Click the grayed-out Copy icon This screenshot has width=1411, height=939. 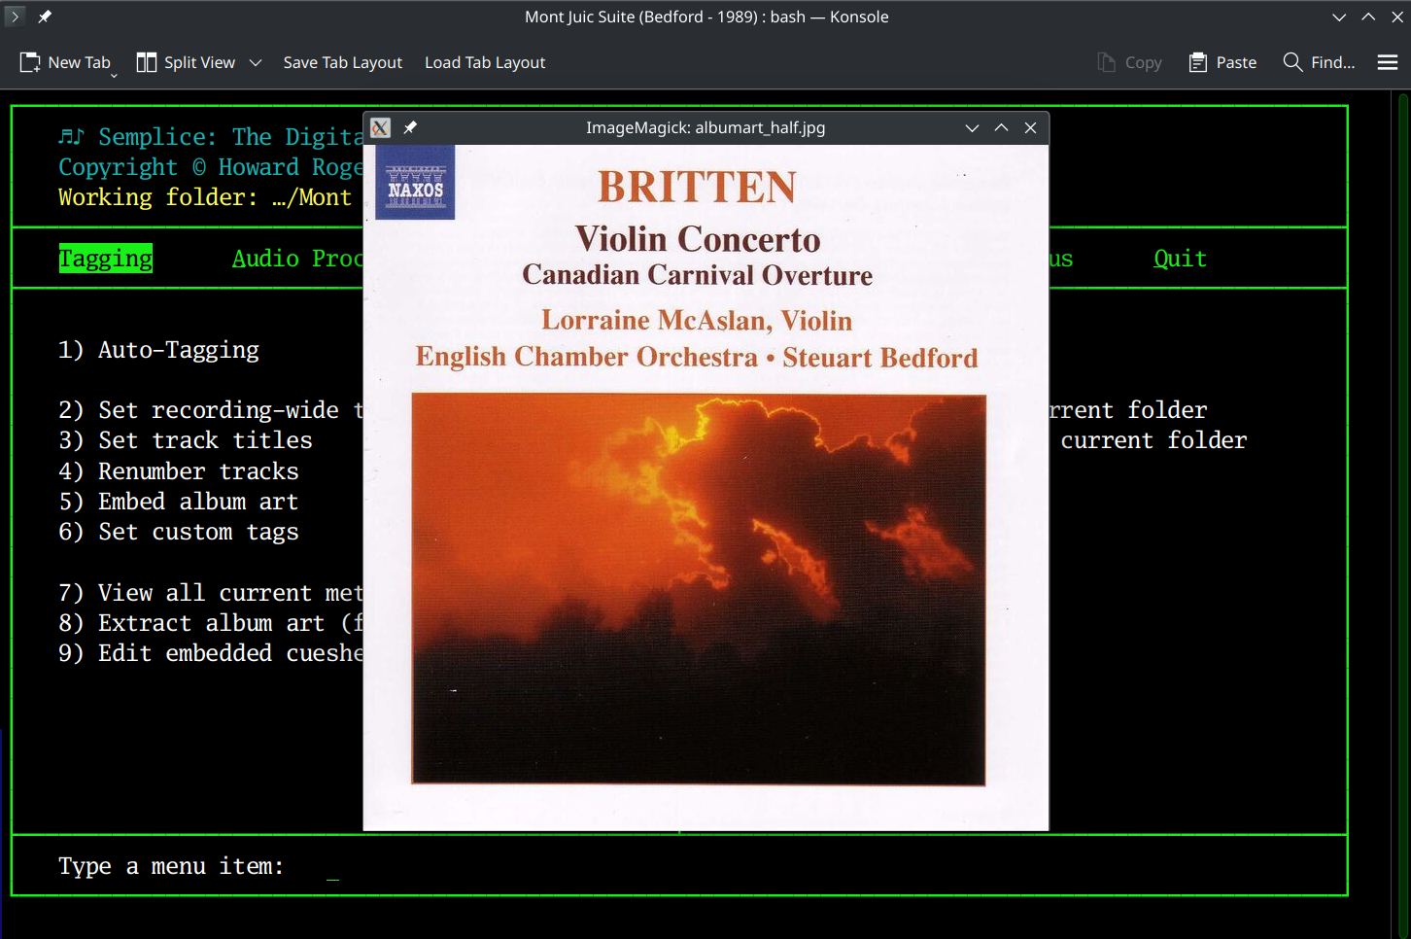(1106, 61)
